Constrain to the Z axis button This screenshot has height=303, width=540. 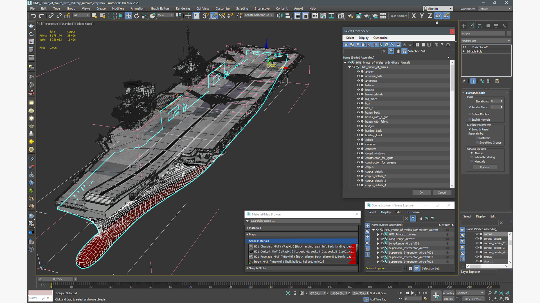tap(430, 16)
